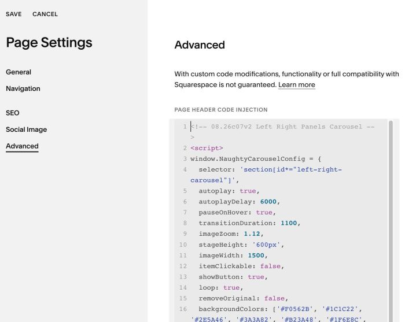Open the Navigation settings tab
This screenshot has width=405, height=322.
point(23,88)
